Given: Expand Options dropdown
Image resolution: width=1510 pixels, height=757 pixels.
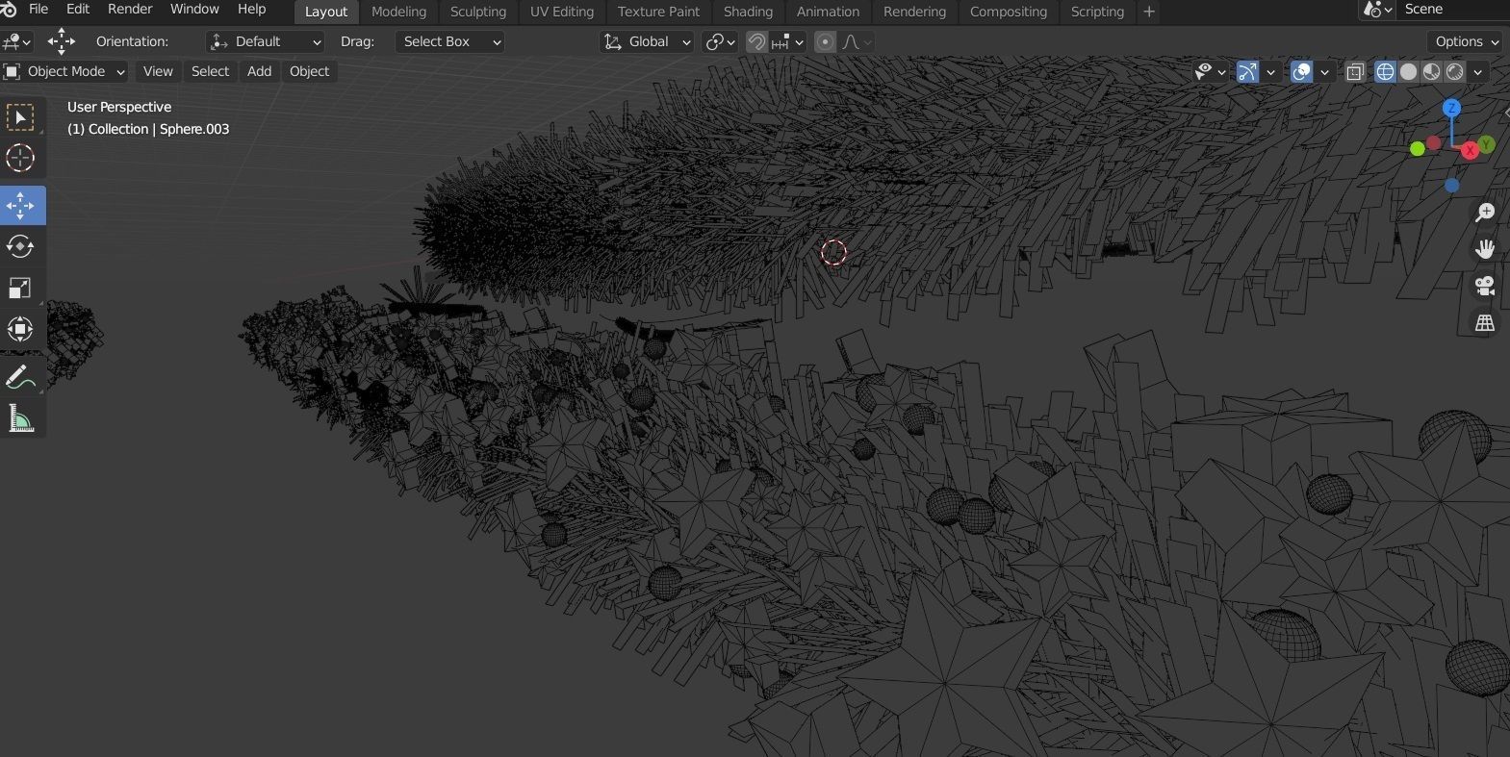Looking at the screenshot, I should tap(1465, 41).
